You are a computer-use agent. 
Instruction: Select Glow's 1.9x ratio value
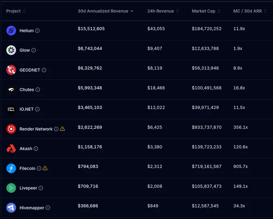pyautogui.click(x=238, y=48)
